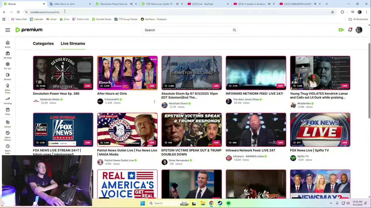Open Trending in the sidebar
371x208 pixels.
(x=8, y=101)
